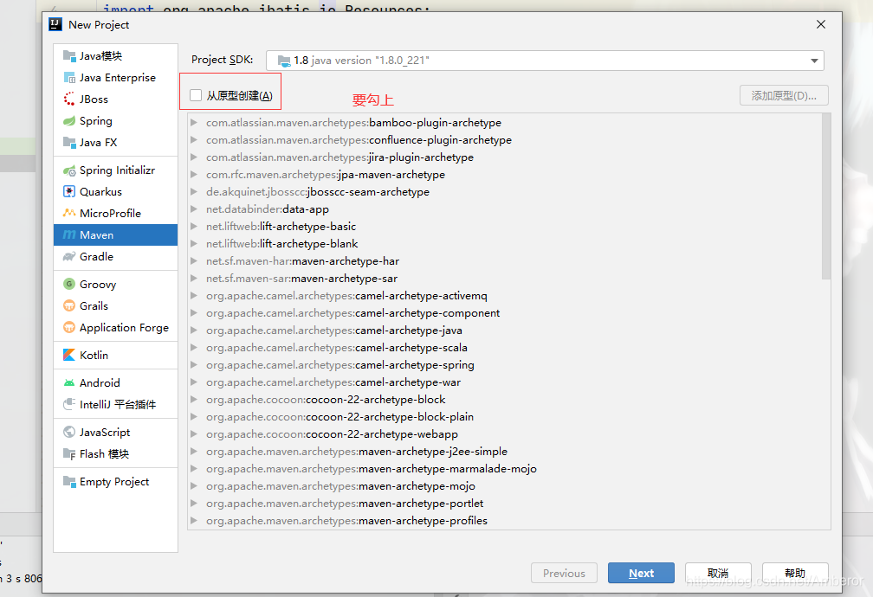Screen dimensions: 873x597
Task: Click the Empty Project folder icon
Action: (x=69, y=481)
